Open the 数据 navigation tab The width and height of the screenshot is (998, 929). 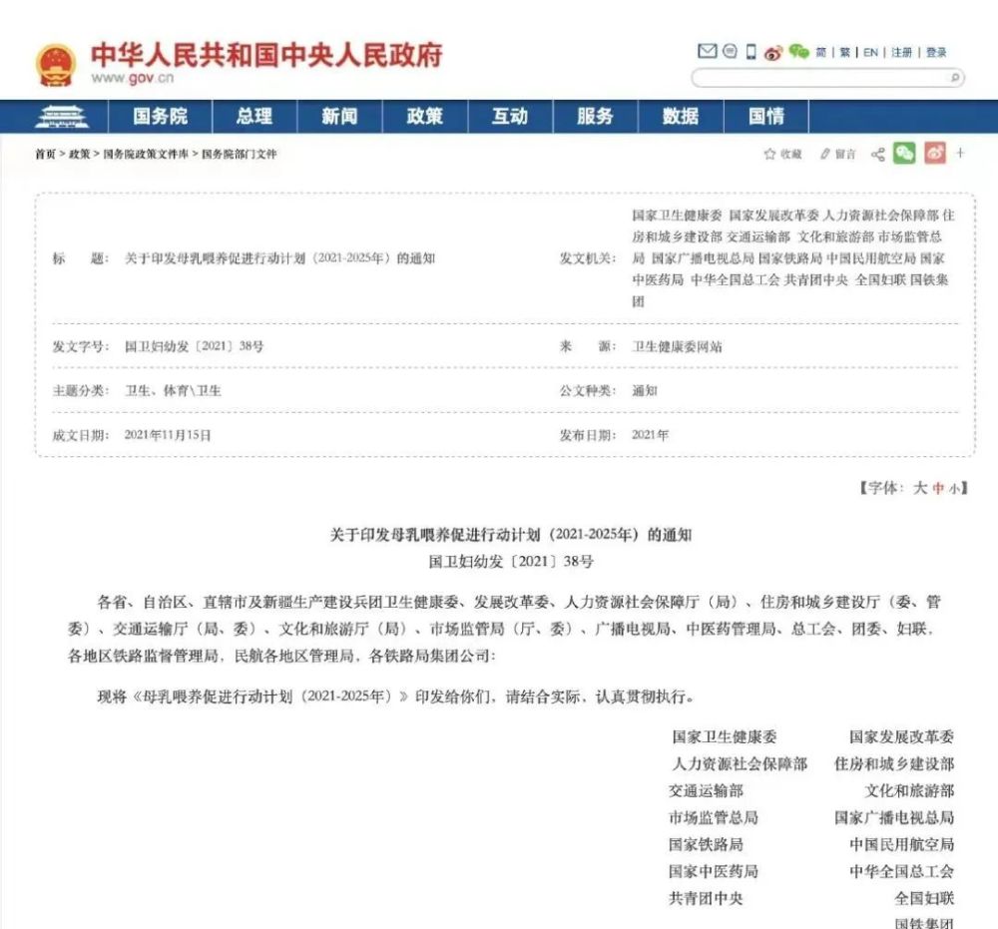pyautogui.click(x=681, y=117)
